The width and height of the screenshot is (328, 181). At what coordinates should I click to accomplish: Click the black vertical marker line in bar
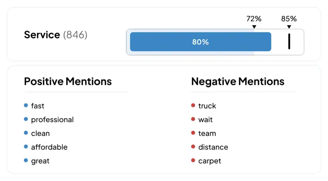[x=289, y=42]
